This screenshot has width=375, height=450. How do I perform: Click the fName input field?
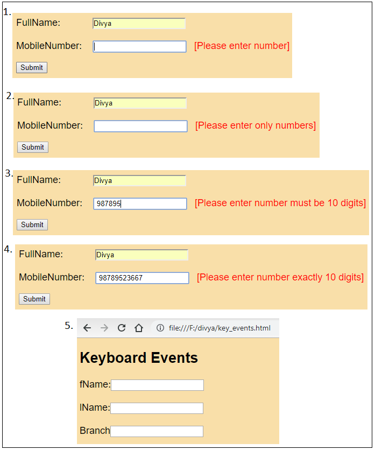pyautogui.click(x=158, y=385)
